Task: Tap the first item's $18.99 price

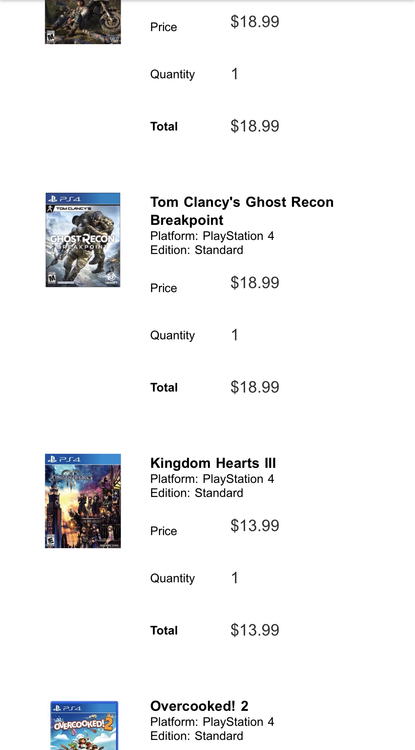Action: point(255,22)
